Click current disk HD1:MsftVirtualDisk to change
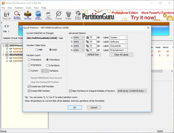This screenshot has height=133, width=174. click(45, 38)
